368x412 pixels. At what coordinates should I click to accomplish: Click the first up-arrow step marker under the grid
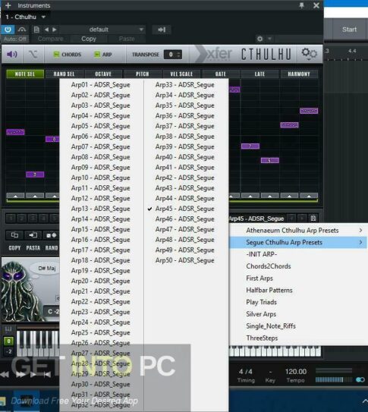click(15, 196)
